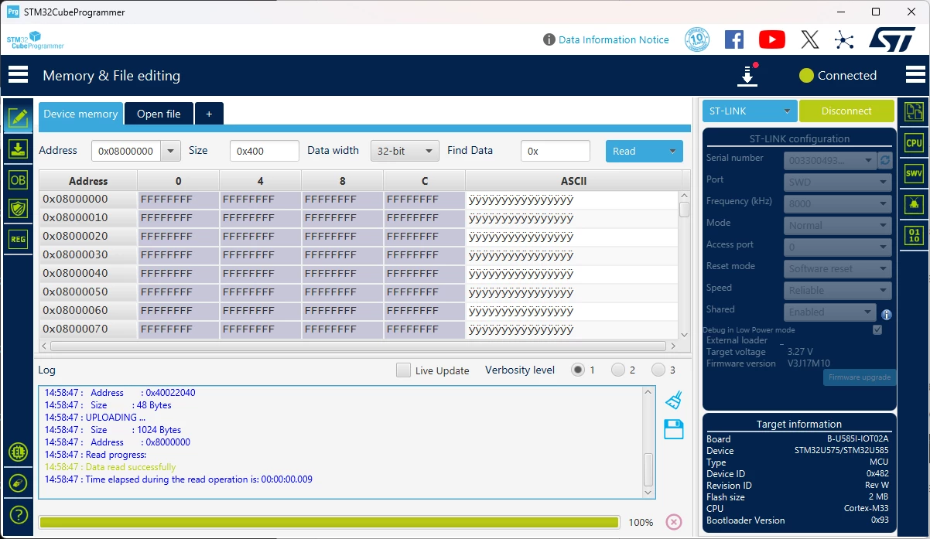
Task: Open the CPU panel icon
Action: 915,143
